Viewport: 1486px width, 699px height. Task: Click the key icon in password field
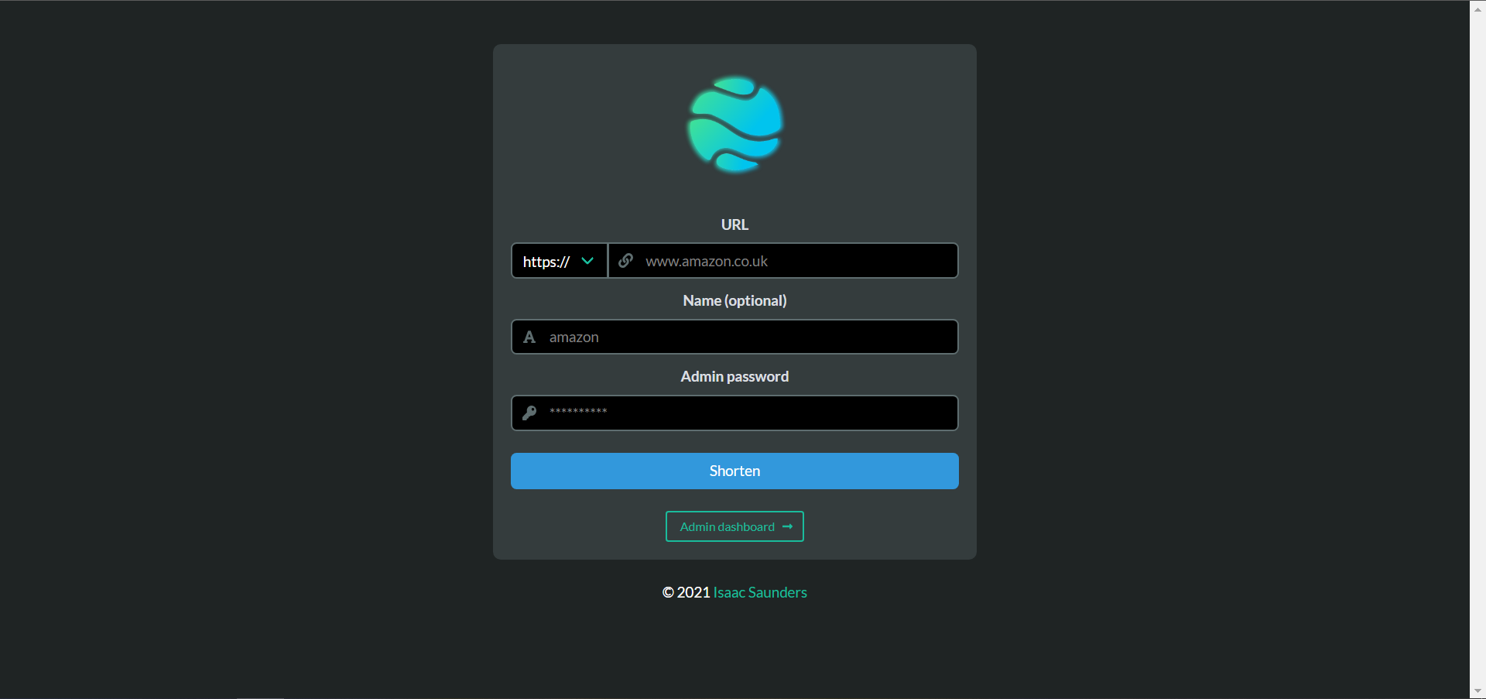click(529, 413)
